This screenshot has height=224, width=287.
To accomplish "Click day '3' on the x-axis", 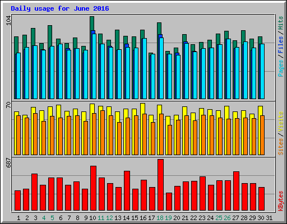I will (x=35, y=218).
